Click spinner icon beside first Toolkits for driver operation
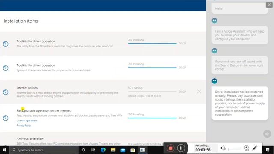 click(x=6, y=44)
